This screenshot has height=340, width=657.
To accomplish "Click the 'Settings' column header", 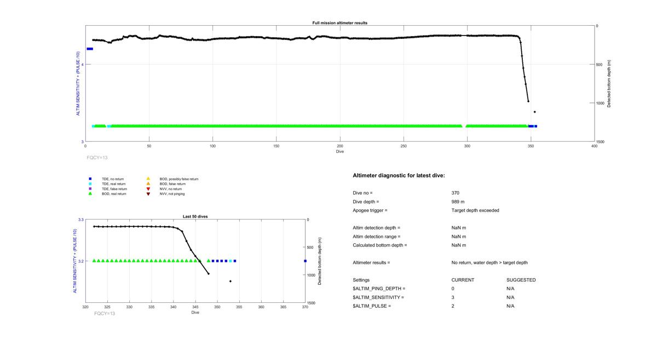I will pos(361,280).
